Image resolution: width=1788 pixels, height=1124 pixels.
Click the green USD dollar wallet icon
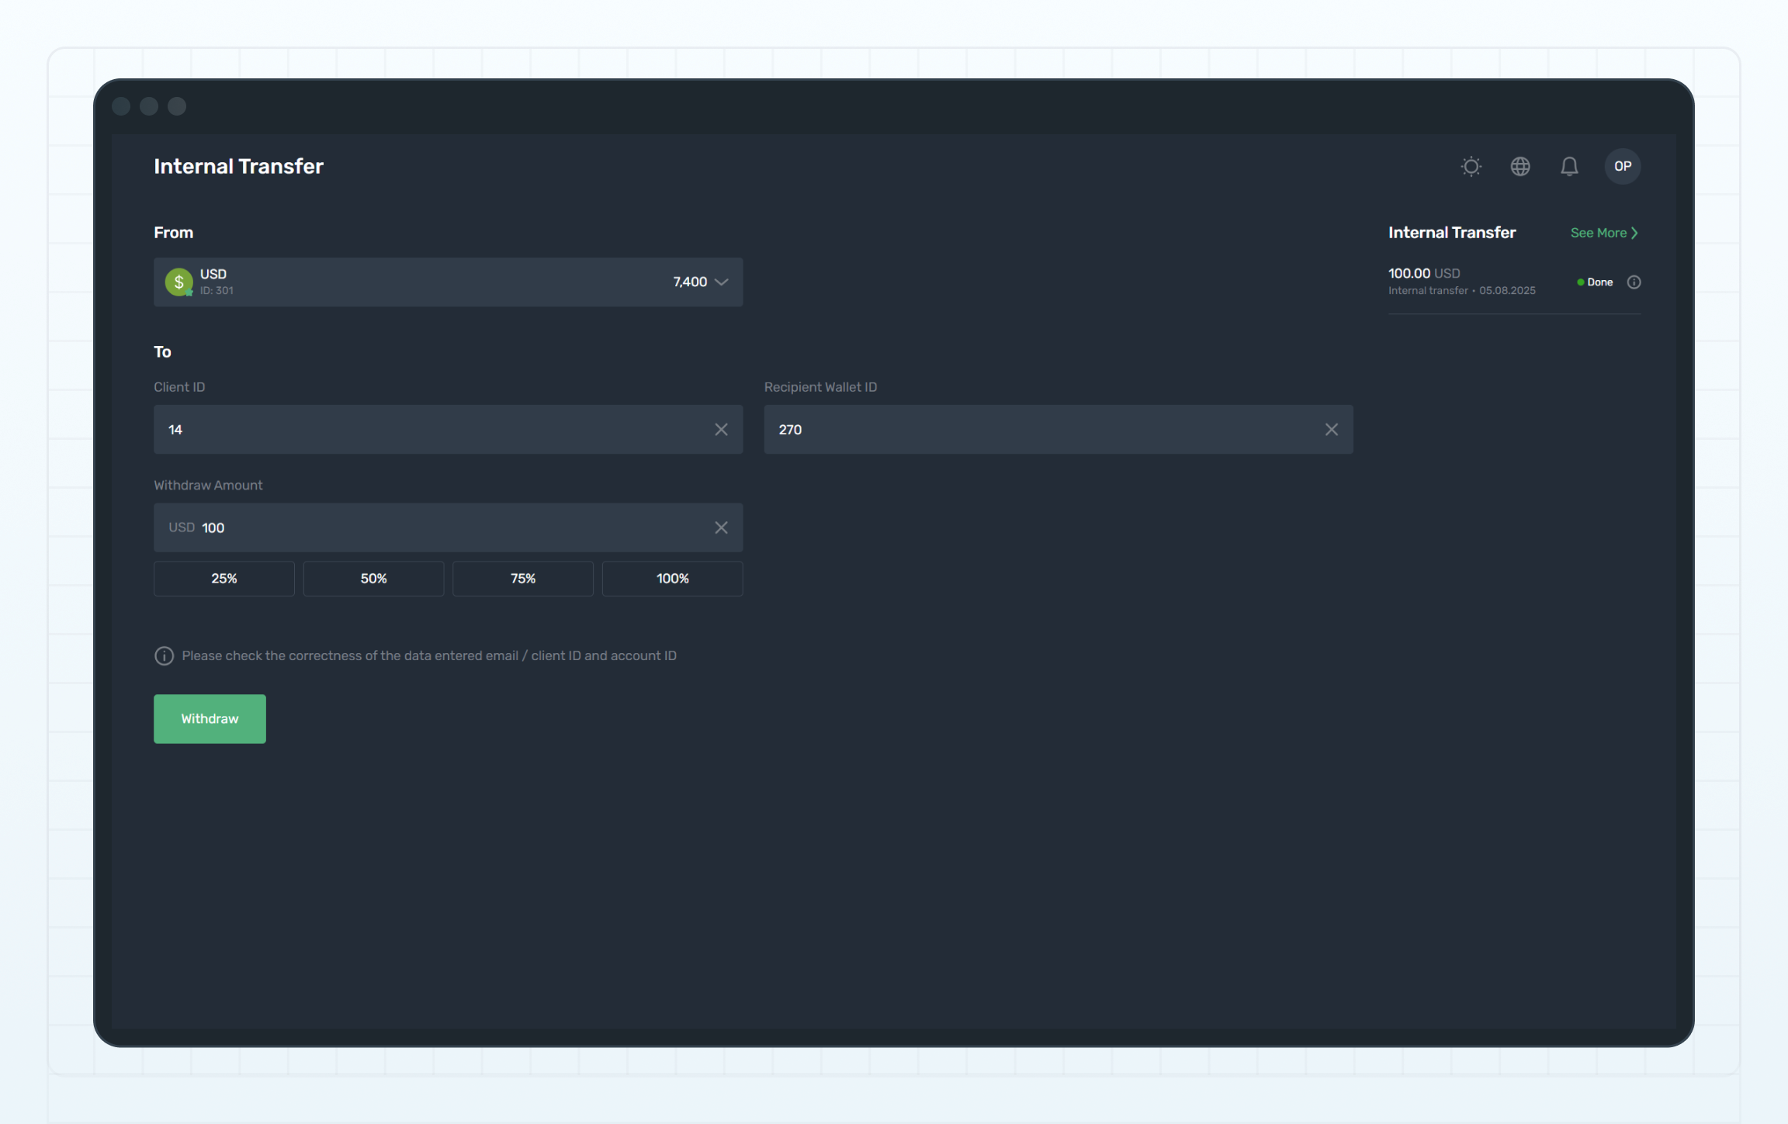point(178,282)
